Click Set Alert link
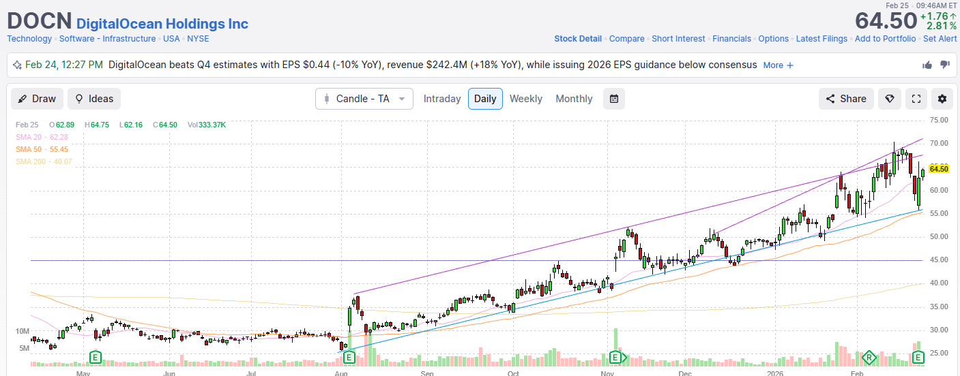Image resolution: width=960 pixels, height=376 pixels. [x=940, y=39]
